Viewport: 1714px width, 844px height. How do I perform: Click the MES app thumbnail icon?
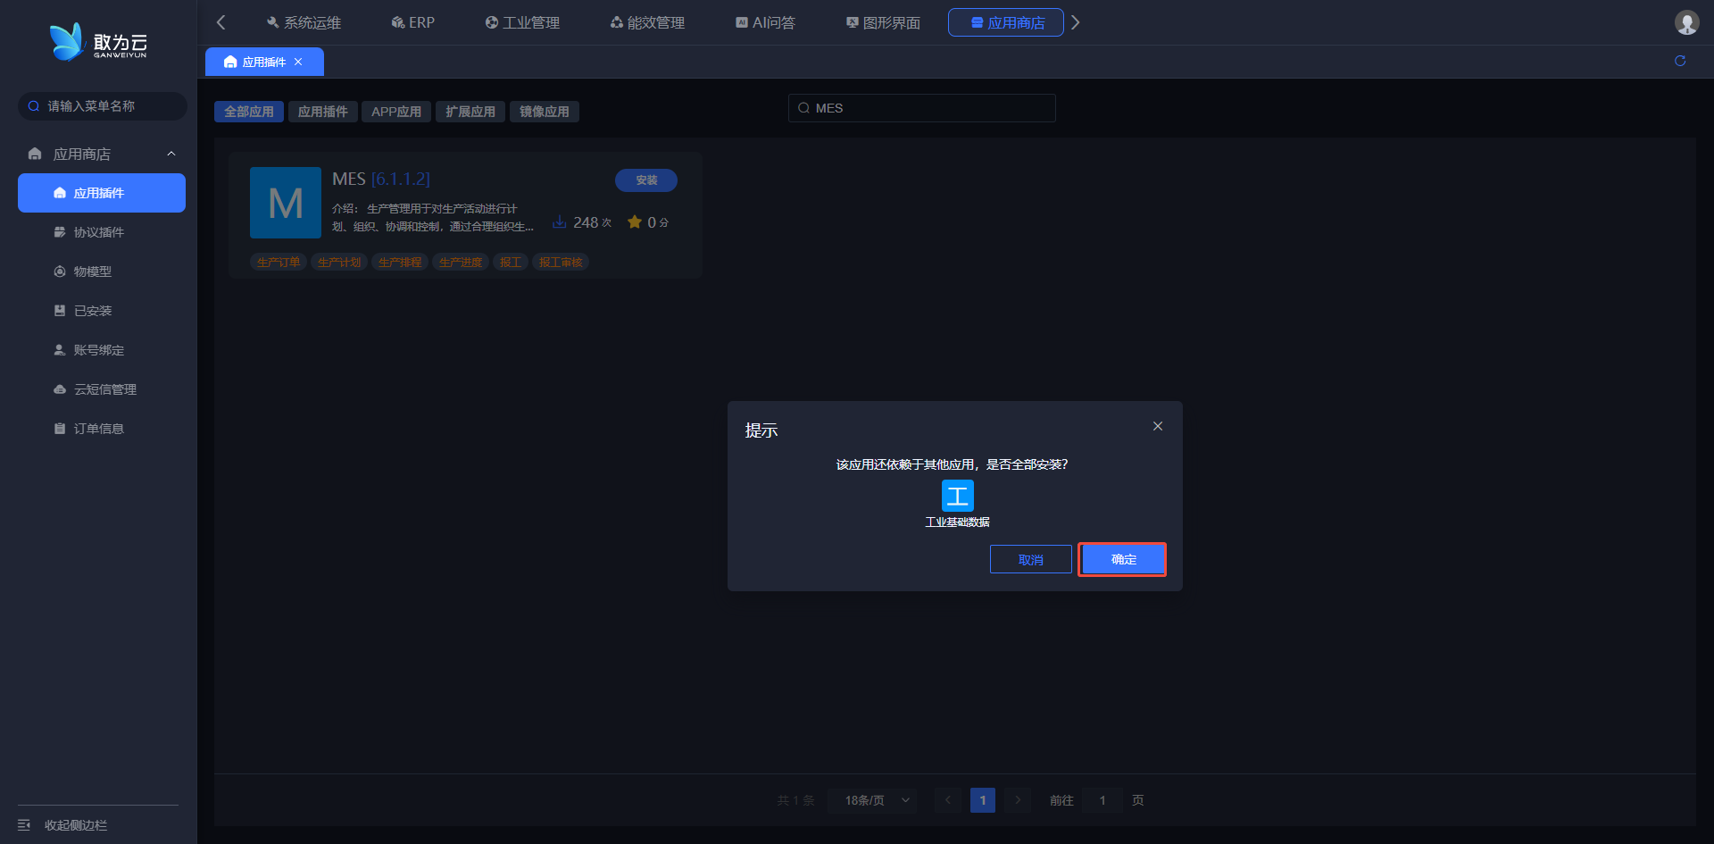coord(286,203)
